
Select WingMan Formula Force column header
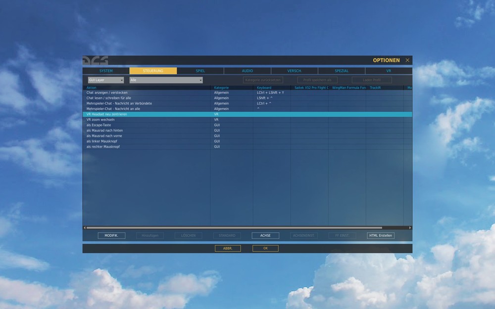[x=347, y=88]
